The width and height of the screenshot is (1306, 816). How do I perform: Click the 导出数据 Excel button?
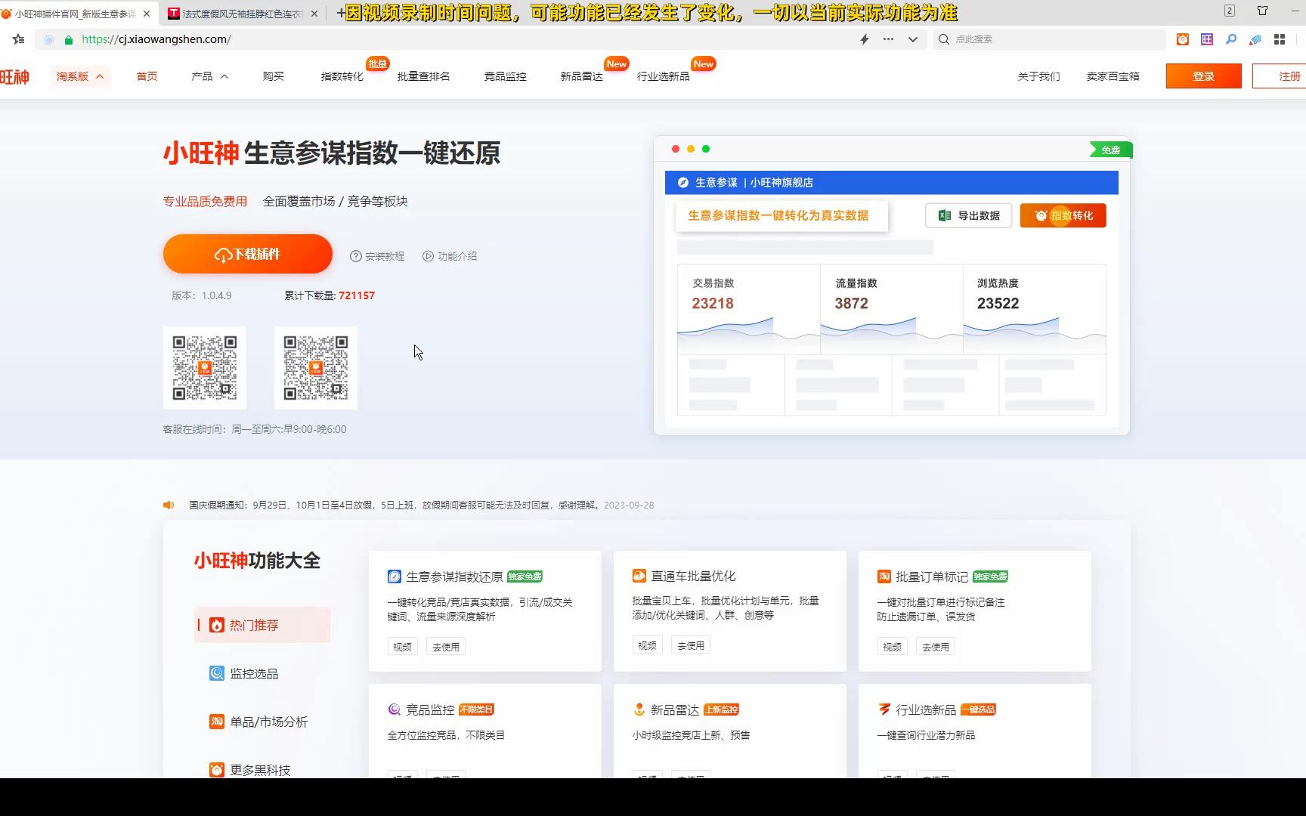pos(968,215)
